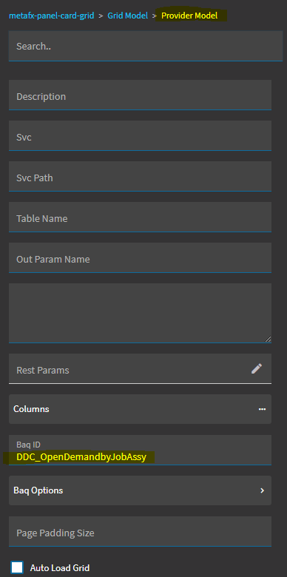Open the Columns section row
The height and width of the screenshot is (577, 287).
pos(141,409)
